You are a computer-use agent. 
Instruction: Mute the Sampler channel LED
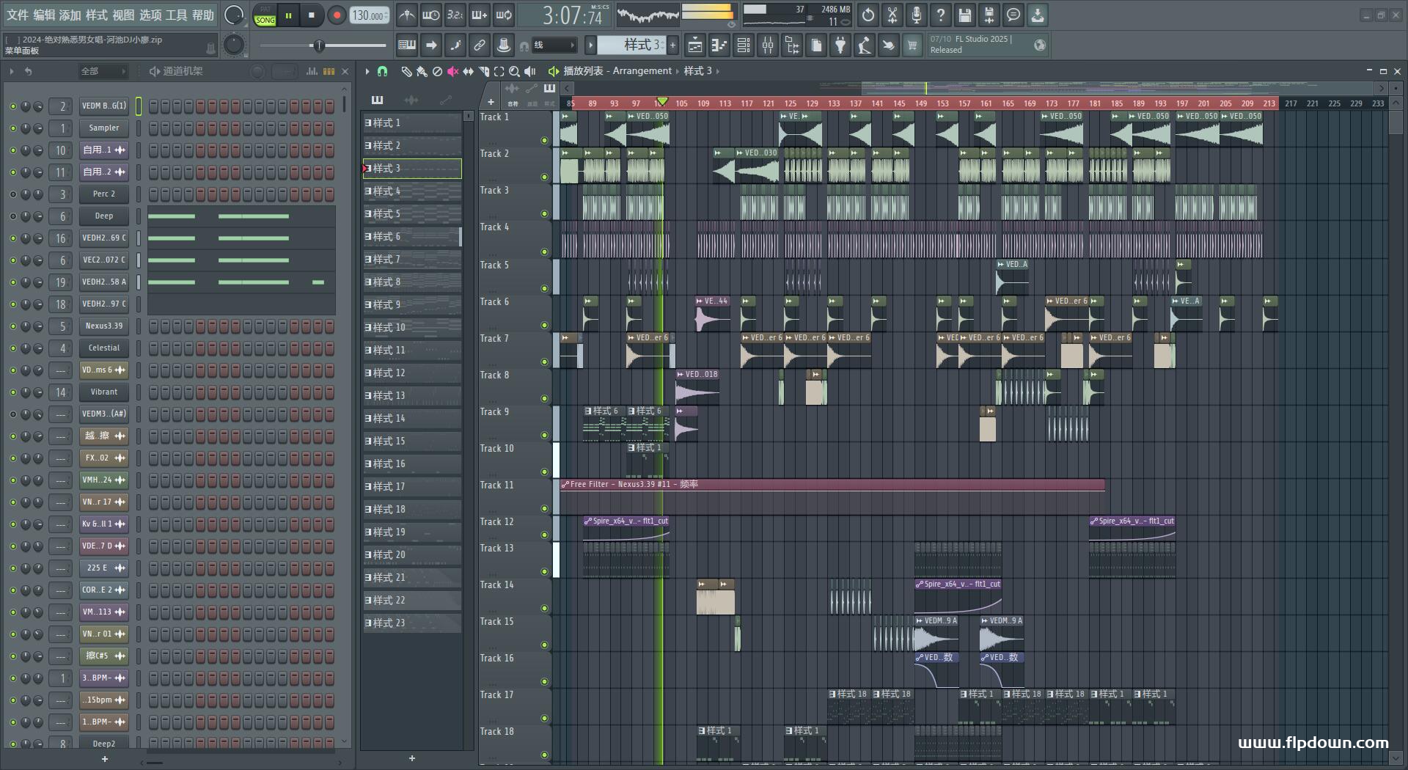pyautogui.click(x=12, y=128)
